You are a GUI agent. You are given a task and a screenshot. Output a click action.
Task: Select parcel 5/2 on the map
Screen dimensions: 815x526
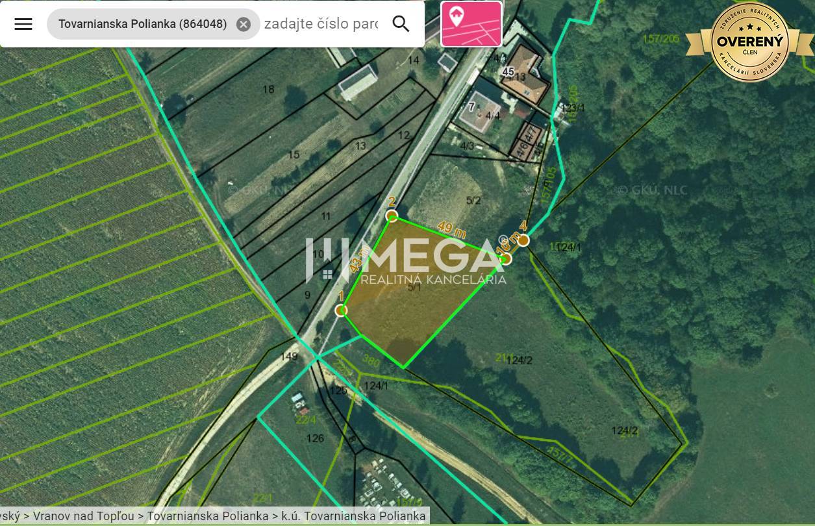(x=473, y=201)
